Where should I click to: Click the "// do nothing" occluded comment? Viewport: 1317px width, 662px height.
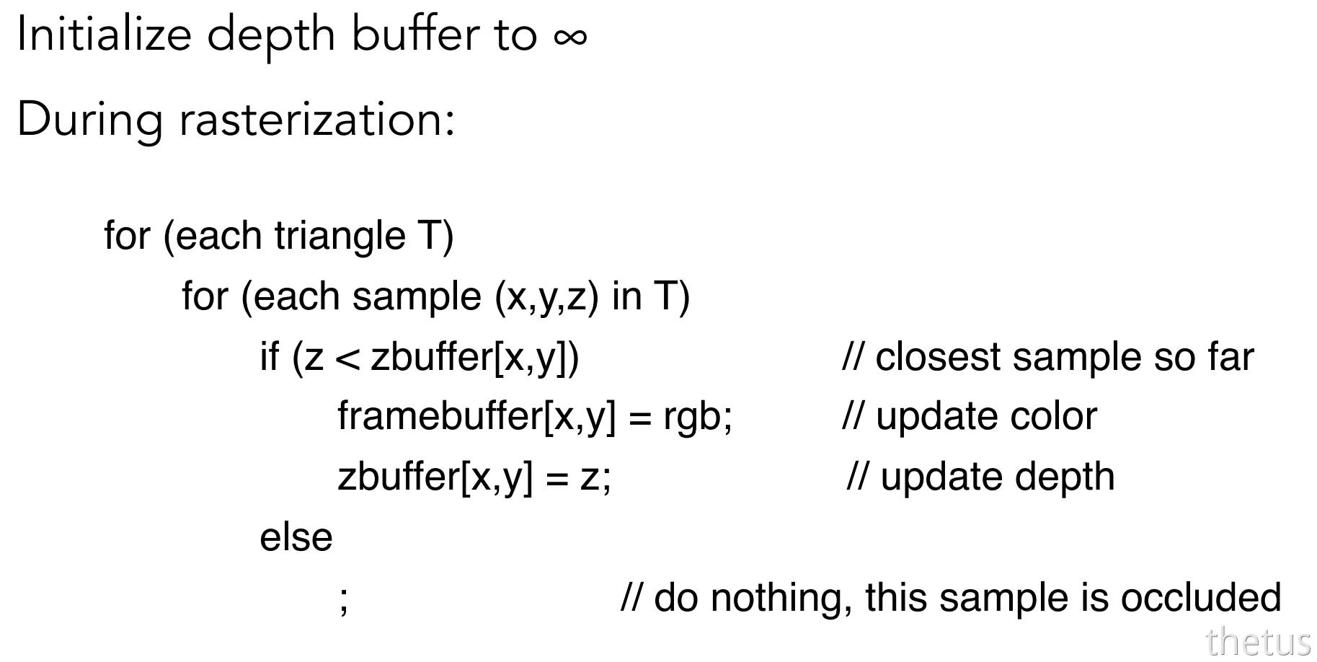click(951, 599)
